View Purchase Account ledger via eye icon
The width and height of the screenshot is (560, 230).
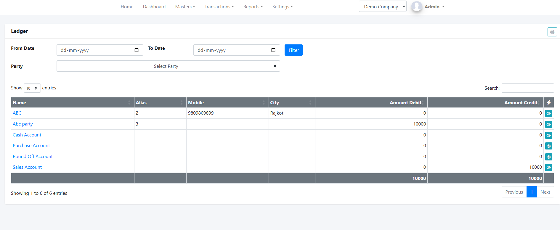[x=548, y=146]
